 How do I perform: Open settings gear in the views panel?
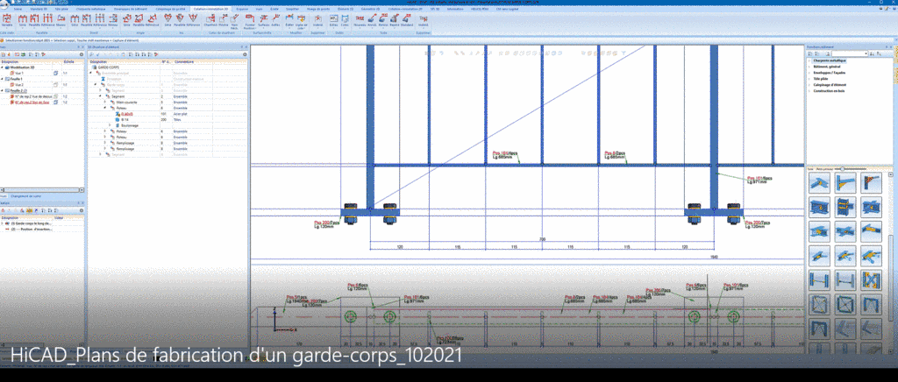click(x=82, y=53)
